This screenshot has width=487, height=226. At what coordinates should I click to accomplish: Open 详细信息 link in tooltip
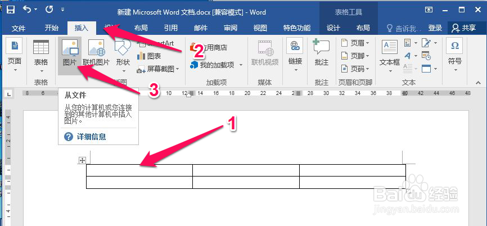91,137
